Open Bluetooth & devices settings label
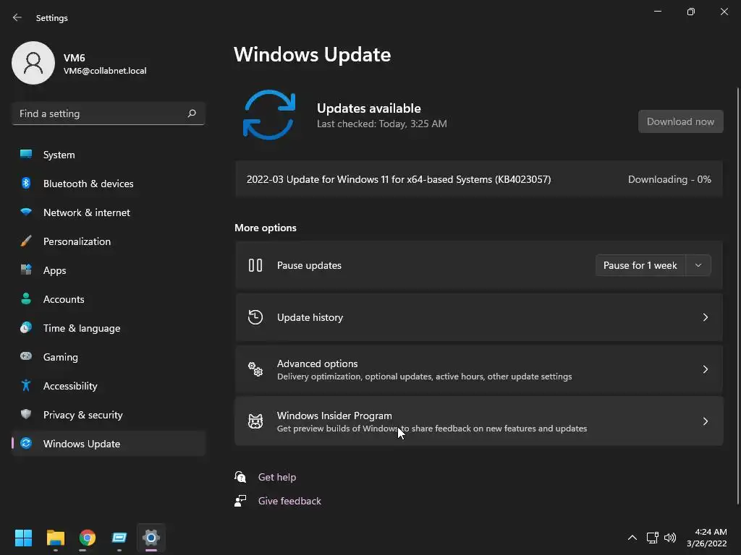The width and height of the screenshot is (741, 555). click(x=88, y=184)
